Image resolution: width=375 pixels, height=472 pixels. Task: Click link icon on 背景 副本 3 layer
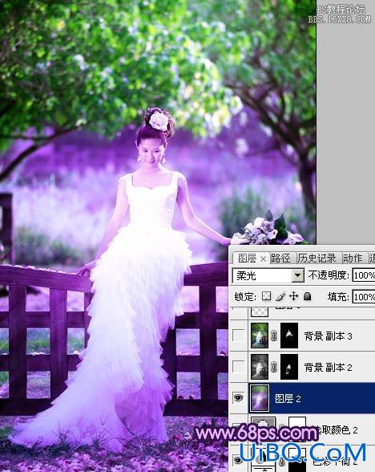[274, 336]
